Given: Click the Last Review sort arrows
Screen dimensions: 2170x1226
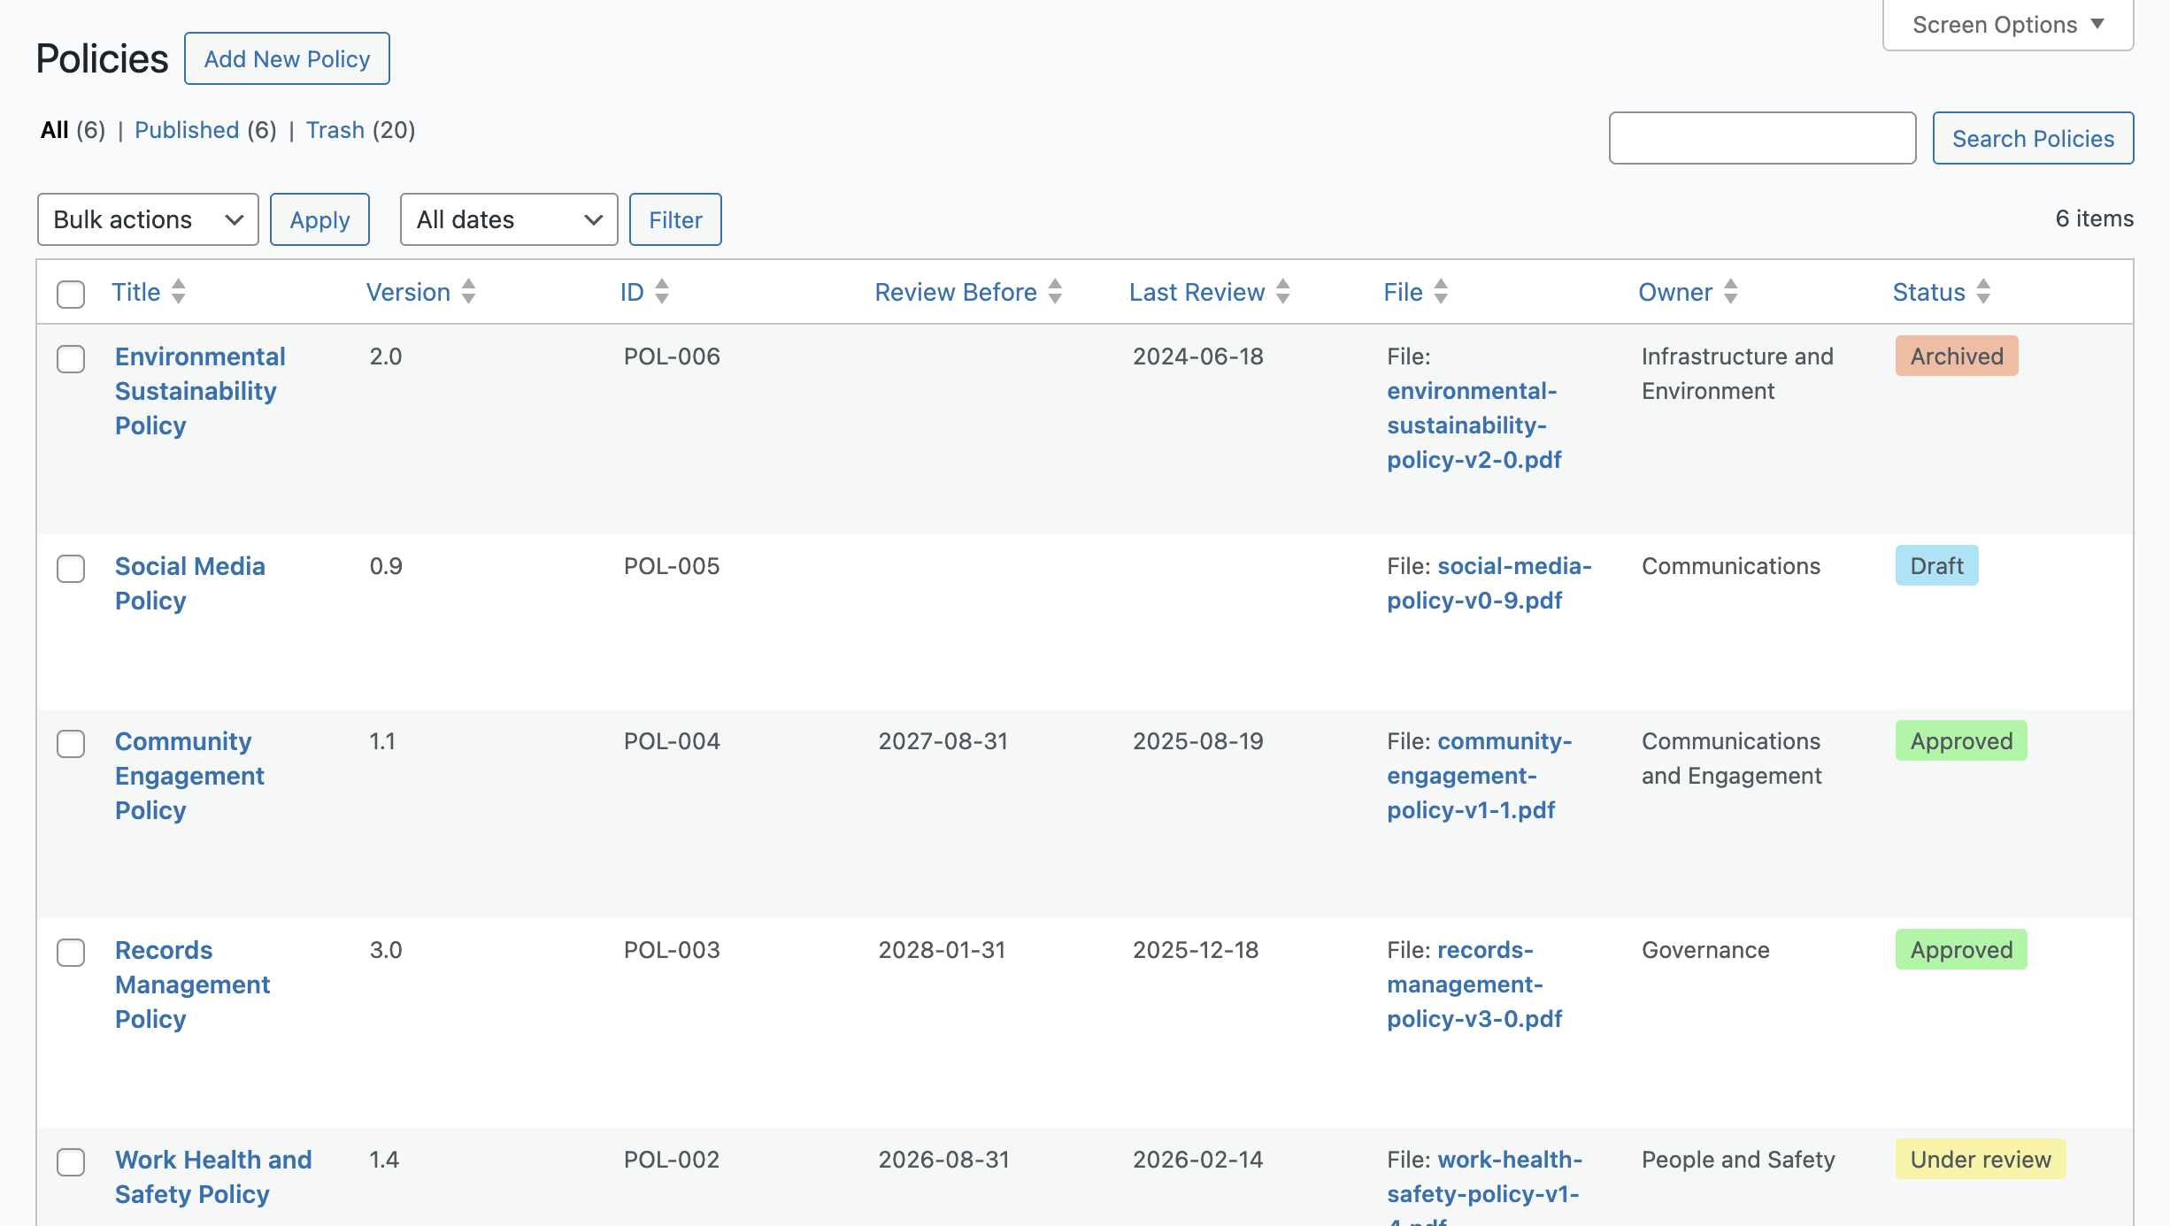Looking at the screenshot, I should pos(1283,292).
